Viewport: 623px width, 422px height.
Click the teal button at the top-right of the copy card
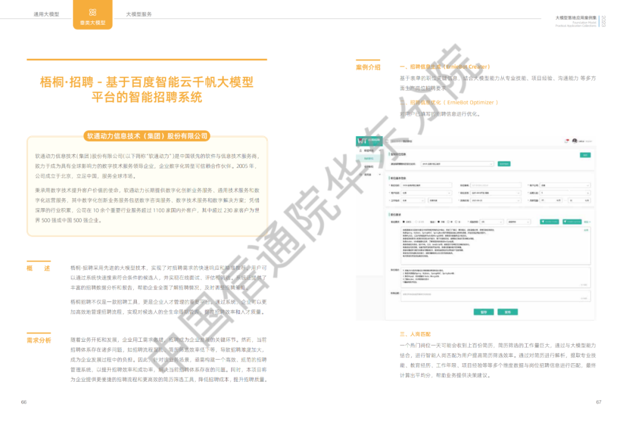(x=586, y=155)
